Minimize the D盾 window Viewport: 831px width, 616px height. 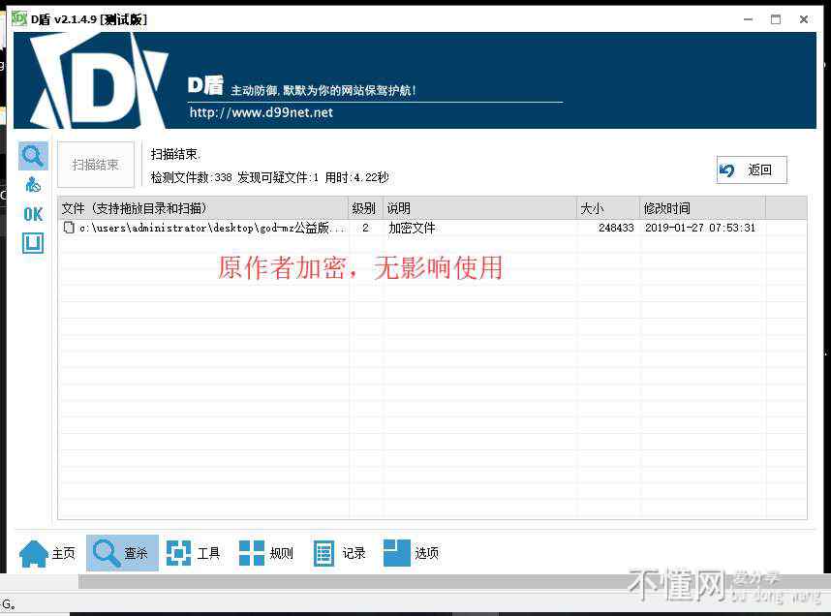(x=748, y=19)
